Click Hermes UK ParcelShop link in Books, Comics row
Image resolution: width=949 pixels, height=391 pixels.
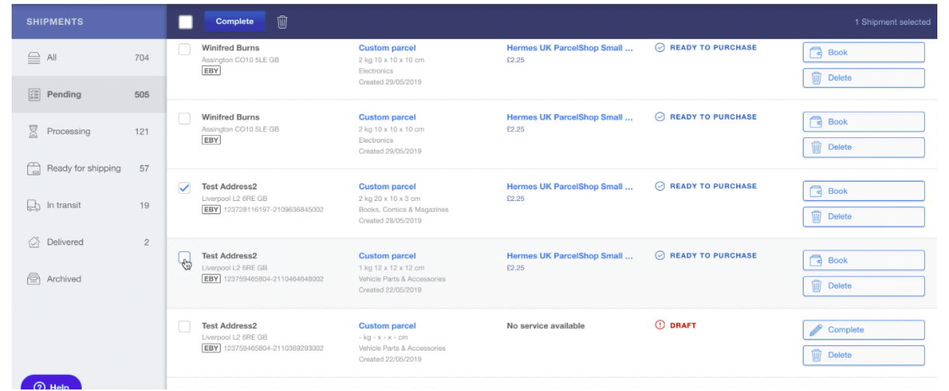point(569,186)
